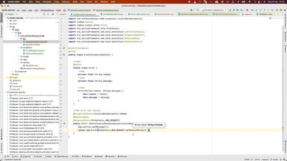This screenshot has height=161, width=287.
Task: Click the Git update project arrow icon
Action: click(257, 10)
